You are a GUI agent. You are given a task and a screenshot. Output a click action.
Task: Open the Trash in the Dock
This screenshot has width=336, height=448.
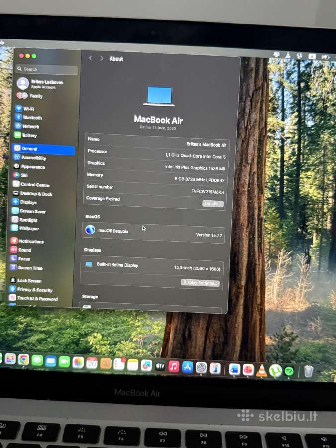click(309, 371)
